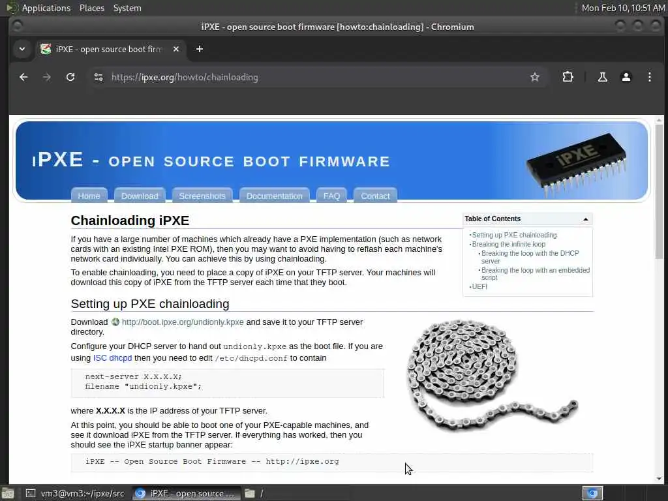668x501 pixels.
Task: Collapse the Table of Contents box
Action: pyautogui.click(x=585, y=219)
